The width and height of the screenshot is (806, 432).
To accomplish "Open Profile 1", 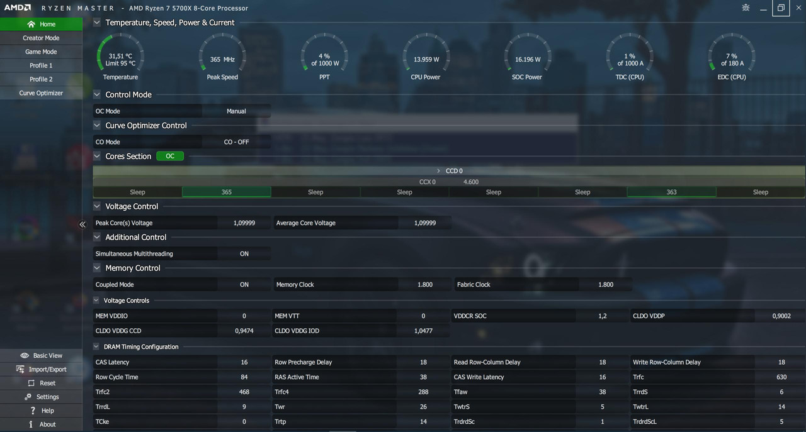I will coord(41,65).
